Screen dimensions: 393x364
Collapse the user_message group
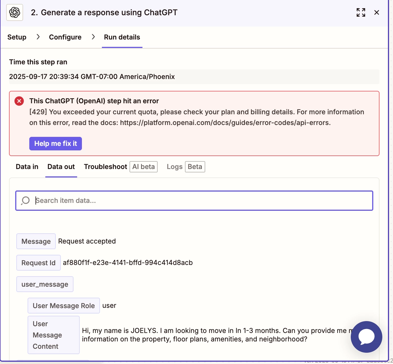[45, 284]
